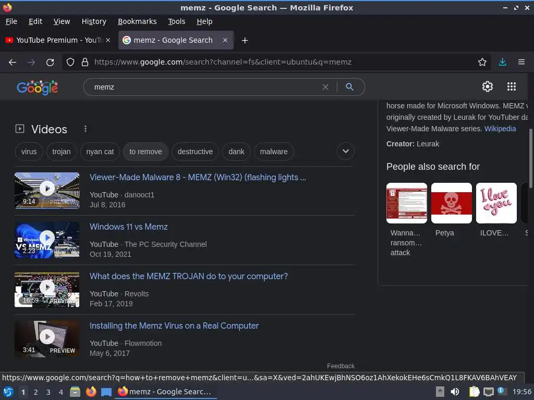534x400 pixels.
Task: Select the virus filter chip
Action: [29, 152]
